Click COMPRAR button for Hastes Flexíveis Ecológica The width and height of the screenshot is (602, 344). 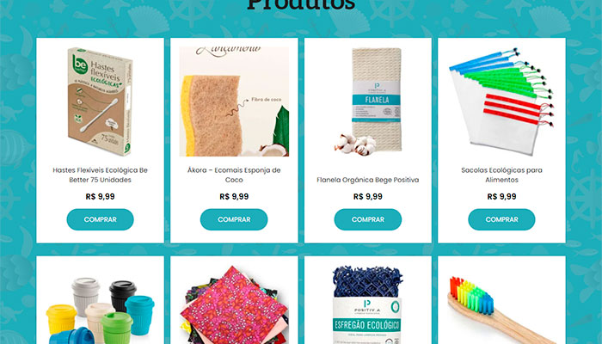tap(101, 219)
